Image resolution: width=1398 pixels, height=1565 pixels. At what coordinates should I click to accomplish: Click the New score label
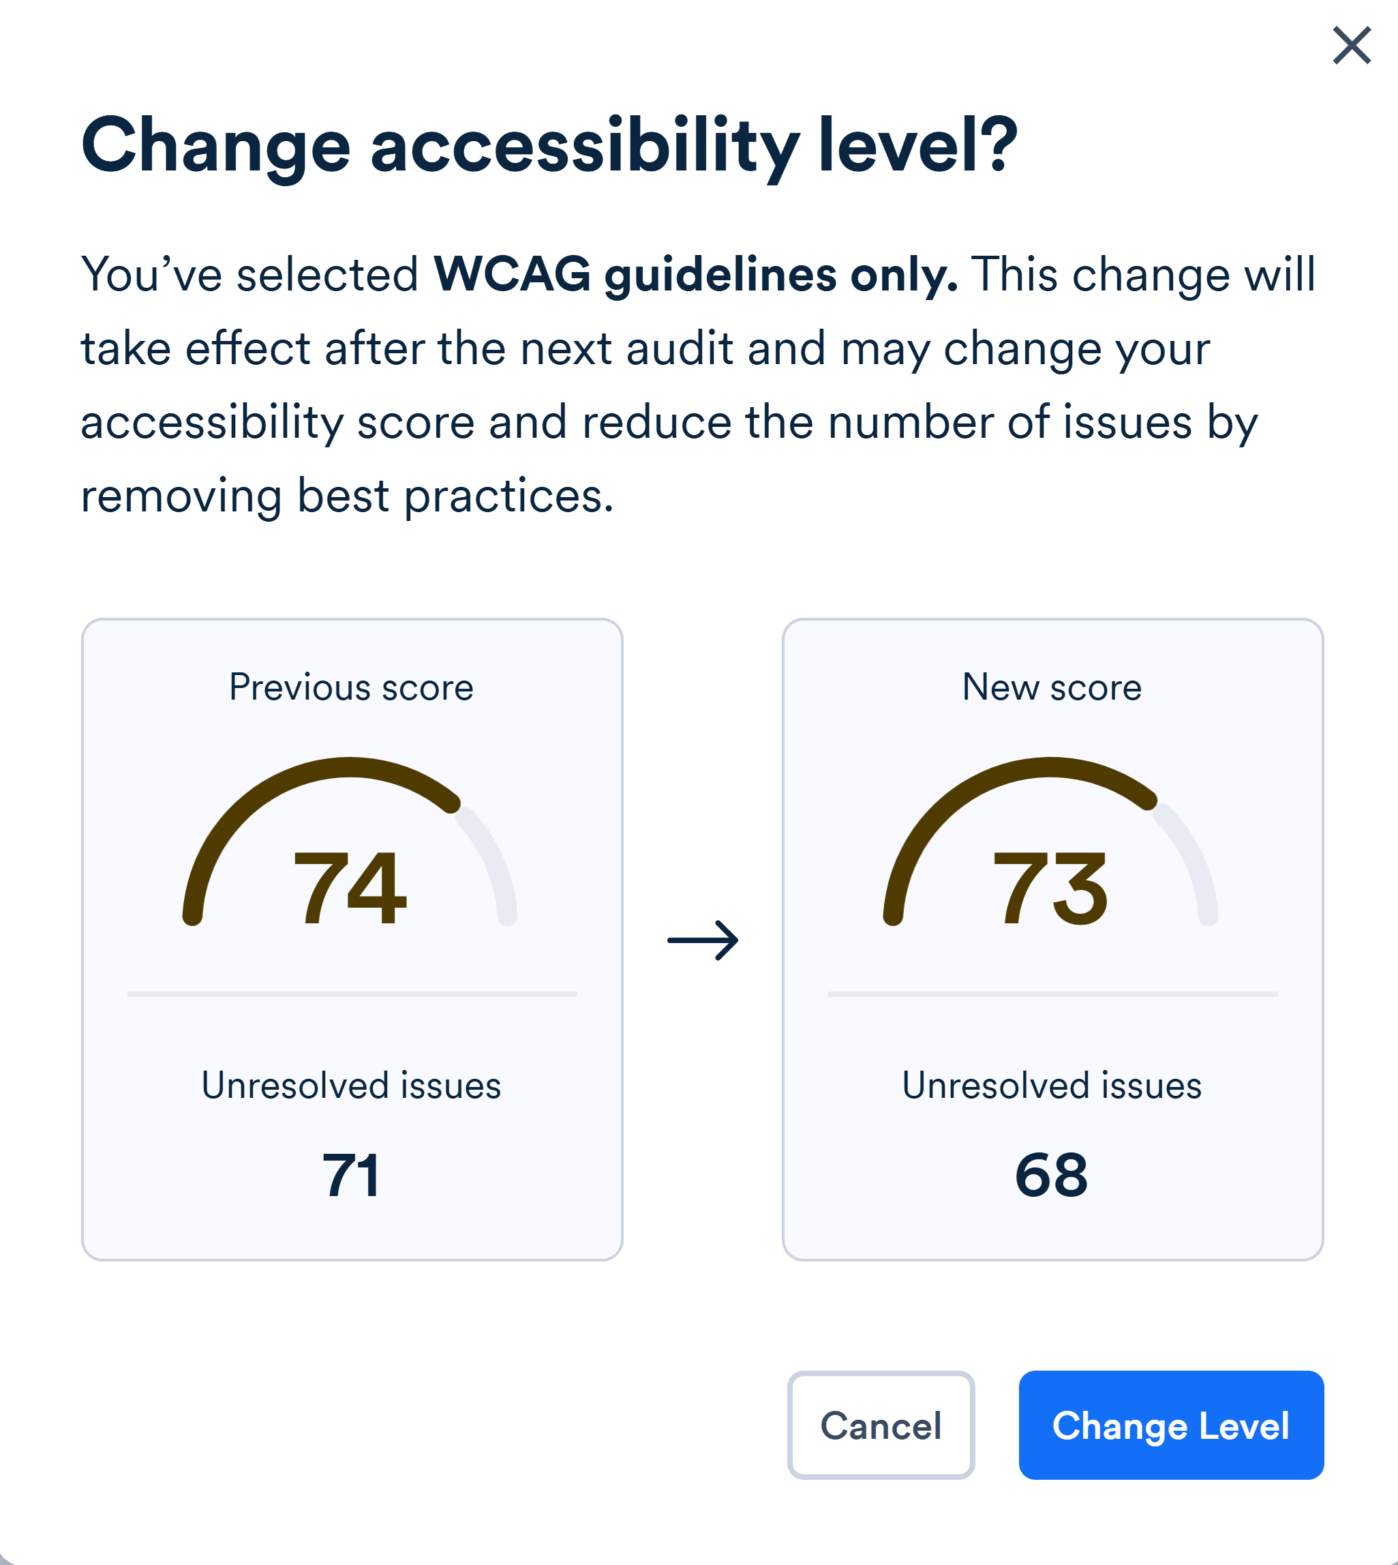1052,687
